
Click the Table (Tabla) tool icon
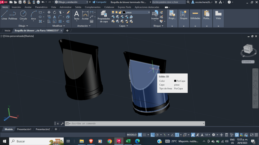pyautogui.click(x=92, y=21)
